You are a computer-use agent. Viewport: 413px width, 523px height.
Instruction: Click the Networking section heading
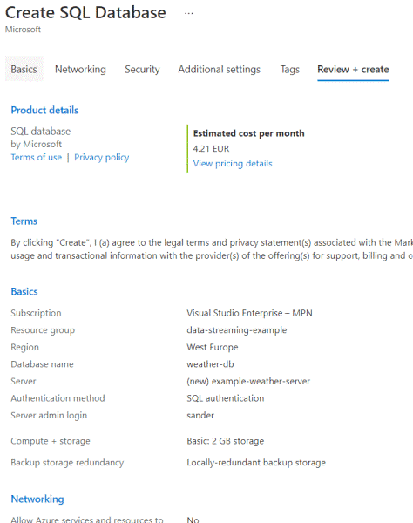coord(37,499)
